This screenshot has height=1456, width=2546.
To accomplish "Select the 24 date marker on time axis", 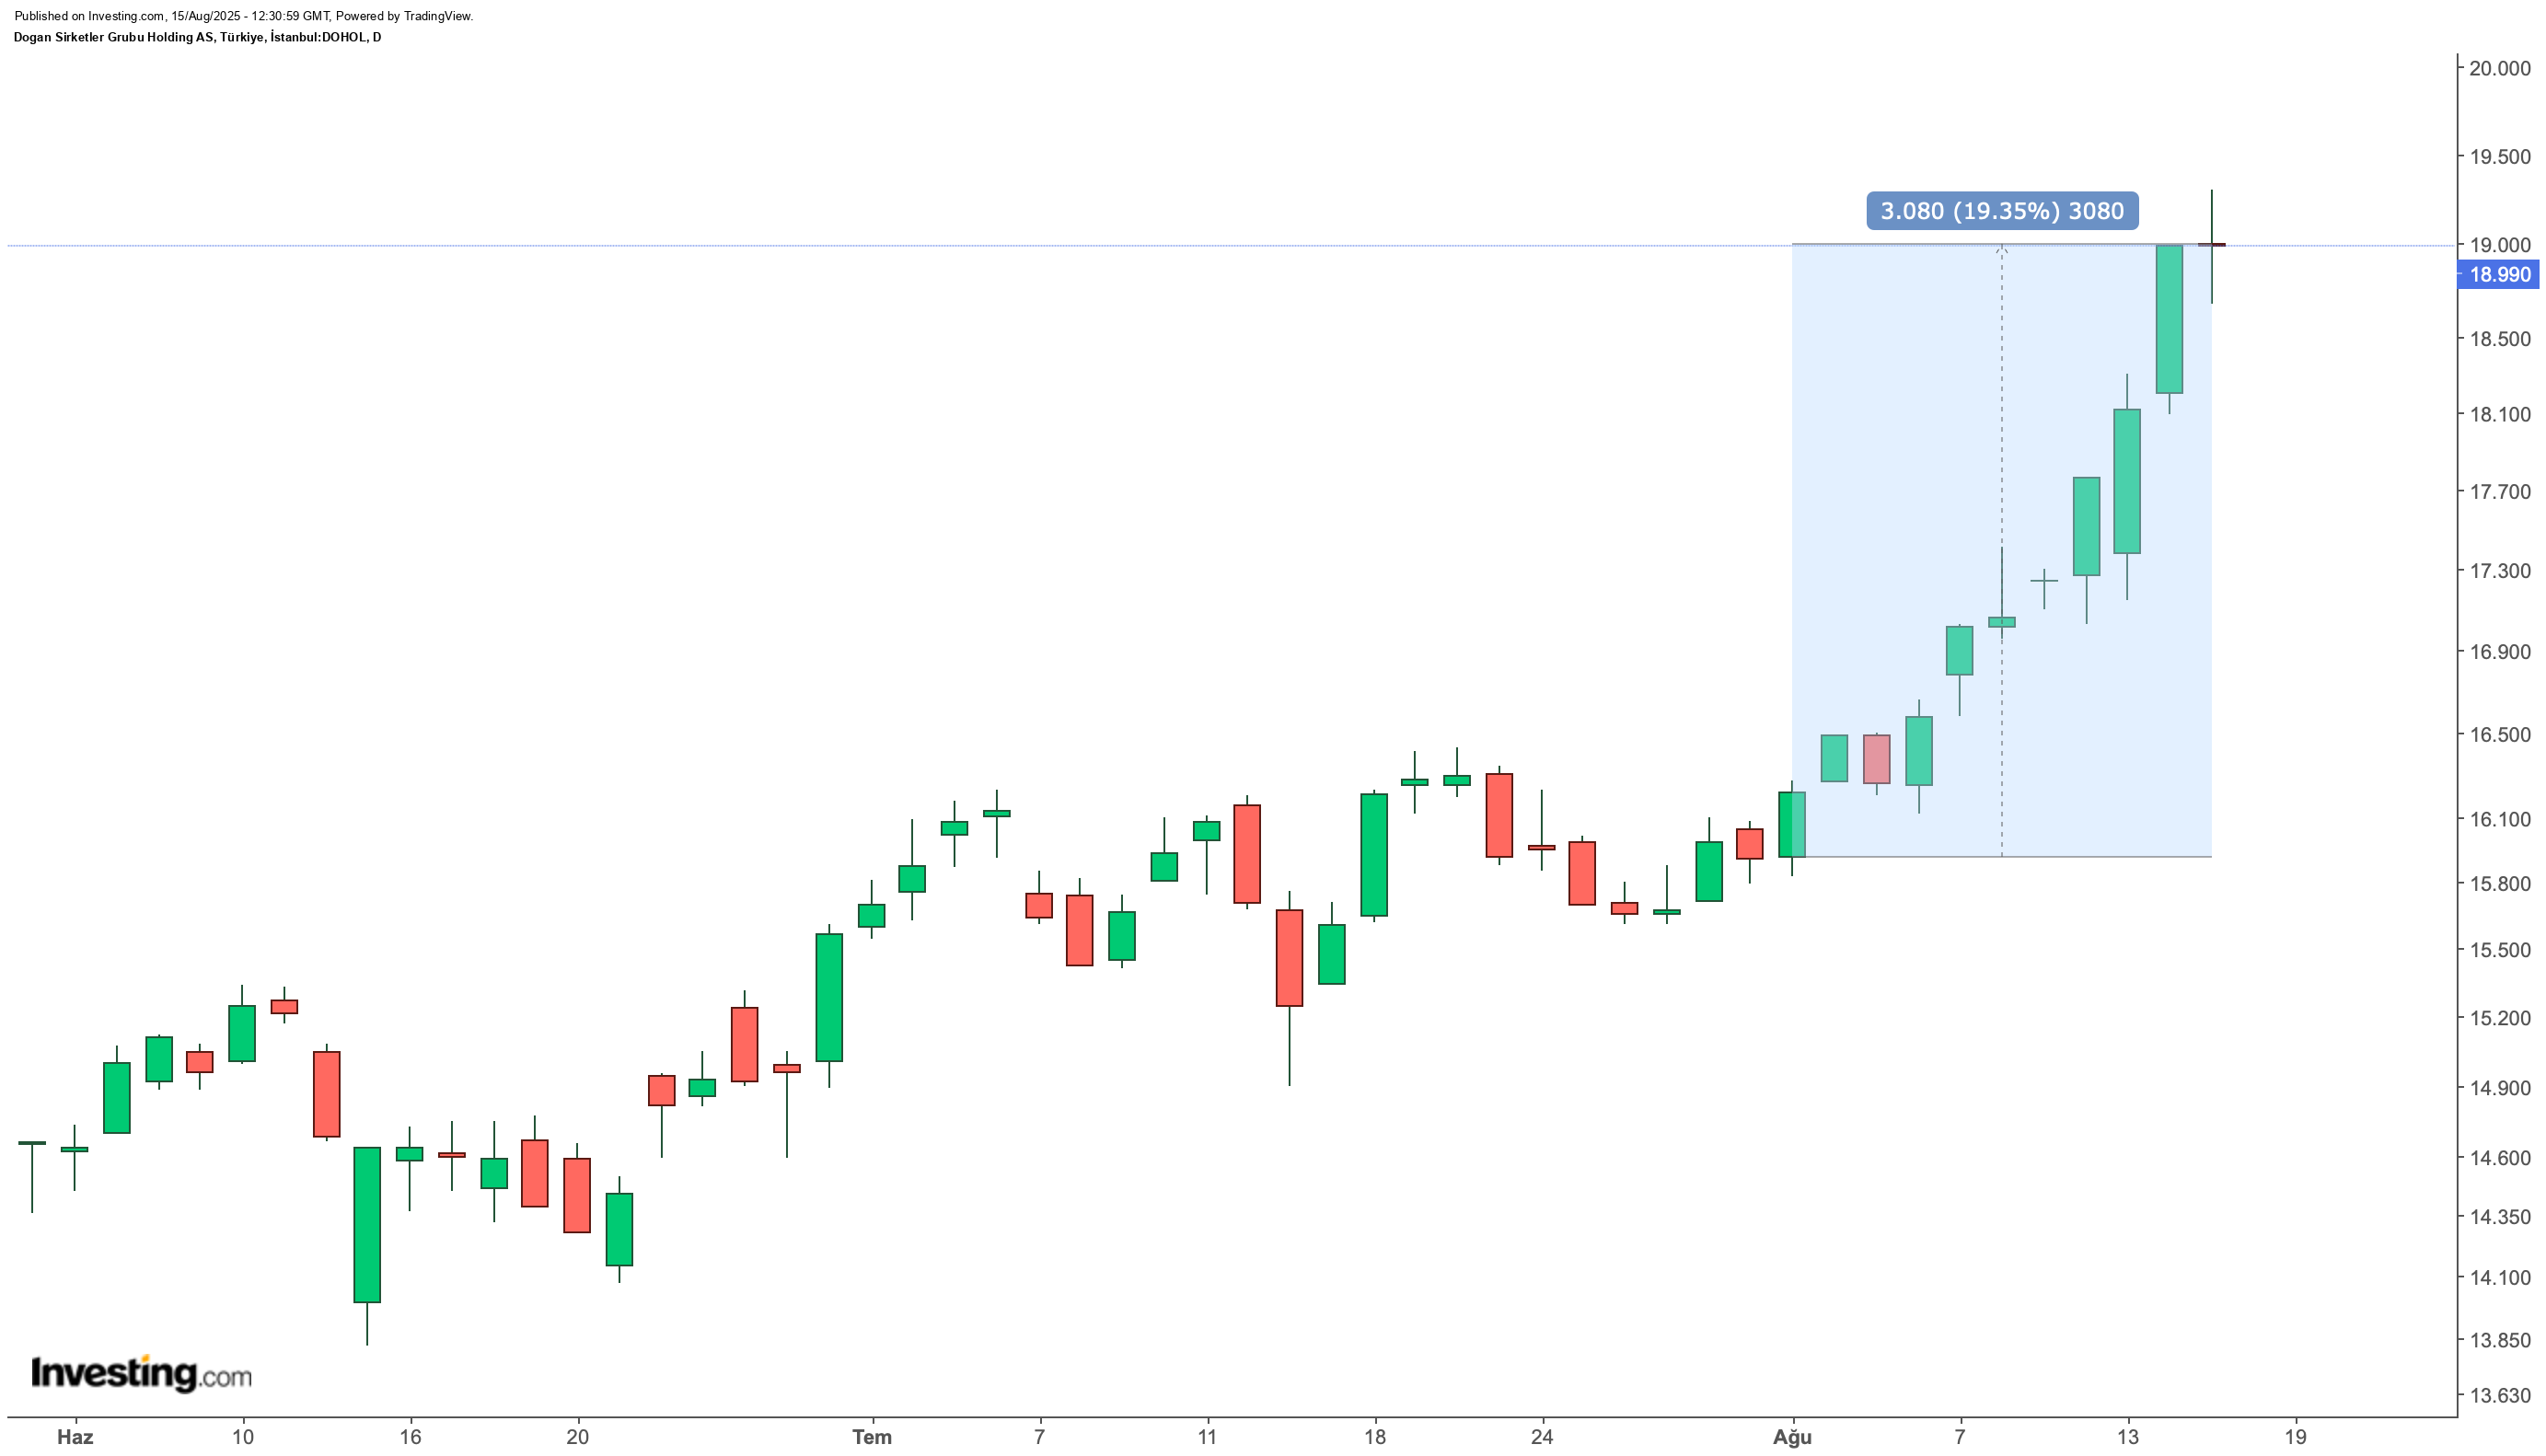I will pyautogui.click(x=1541, y=1437).
